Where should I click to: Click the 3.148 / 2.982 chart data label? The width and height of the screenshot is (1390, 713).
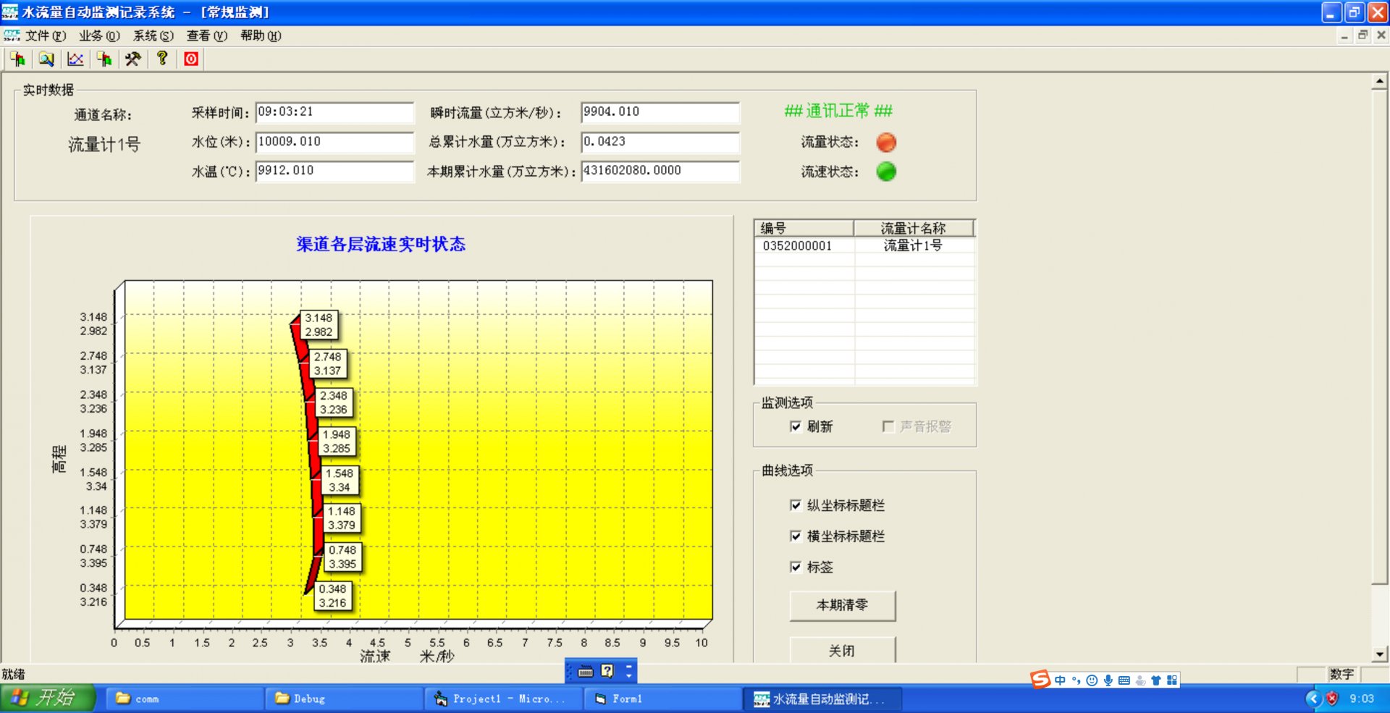[319, 325]
